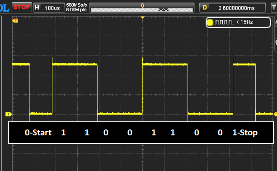Click the 2.60000000ms delay value
Viewport: 277px width, 171px height.
click(236, 8)
